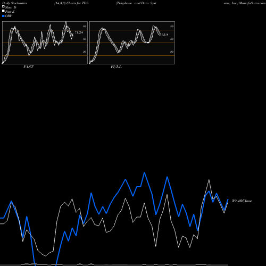Click the 65.8 value on FULL chart
Screen dimensions: 266x266
[165, 35]
